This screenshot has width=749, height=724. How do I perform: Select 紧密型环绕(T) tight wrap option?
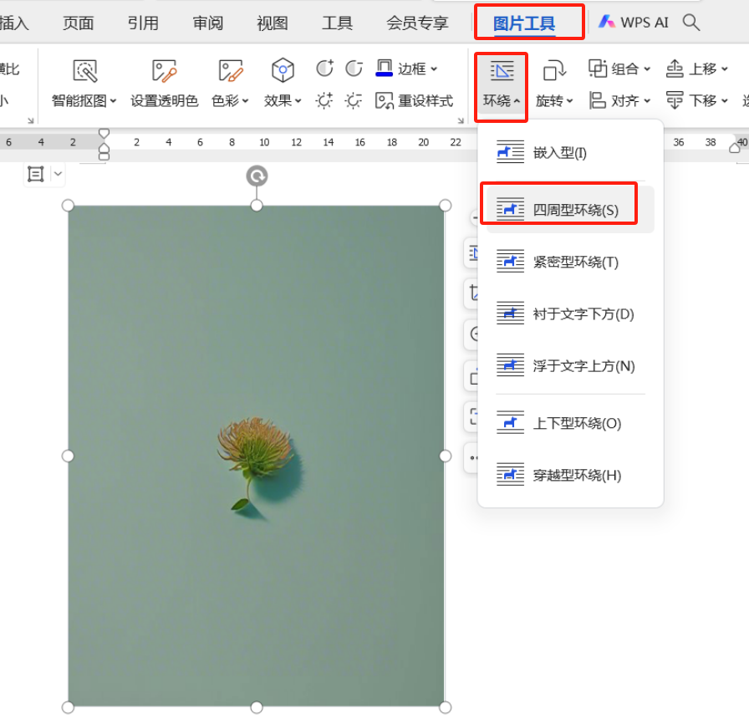pos(570,262)
